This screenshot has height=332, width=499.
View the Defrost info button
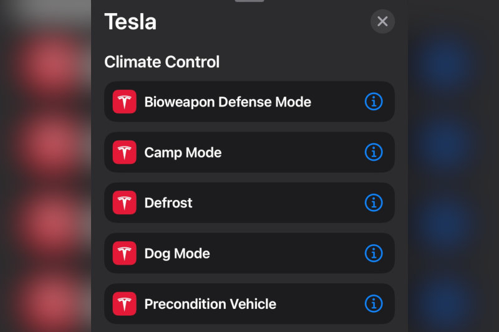tap(373, 202)
